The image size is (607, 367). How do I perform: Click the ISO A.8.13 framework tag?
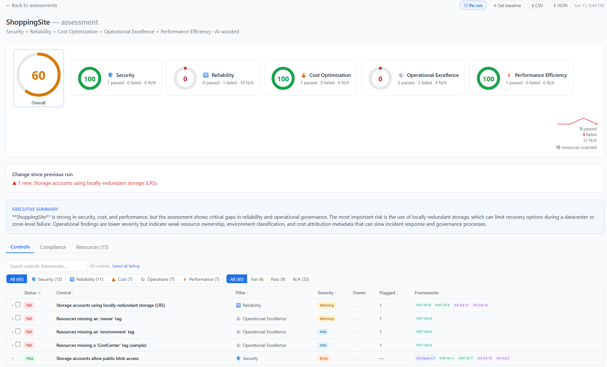(461, 305)
